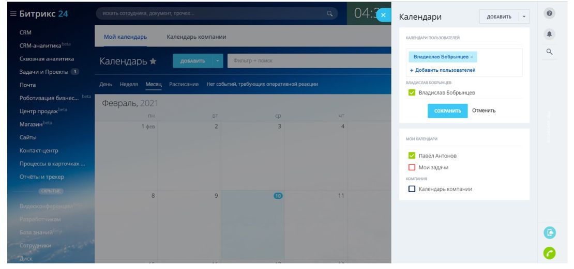Switch to Календарь компании tab
Image resolution: width=574 pixels, height=269 pixels.
click(196, 37)
